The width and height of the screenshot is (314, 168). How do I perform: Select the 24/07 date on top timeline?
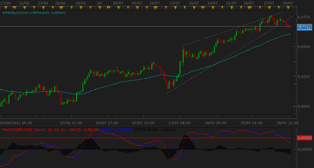[248, 3]
